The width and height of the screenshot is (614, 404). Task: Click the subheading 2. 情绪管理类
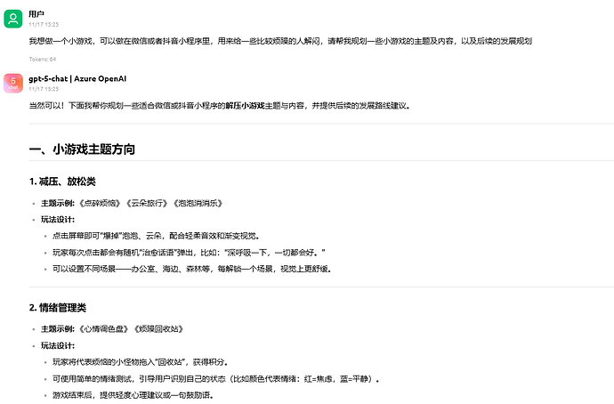pos(58,308)
